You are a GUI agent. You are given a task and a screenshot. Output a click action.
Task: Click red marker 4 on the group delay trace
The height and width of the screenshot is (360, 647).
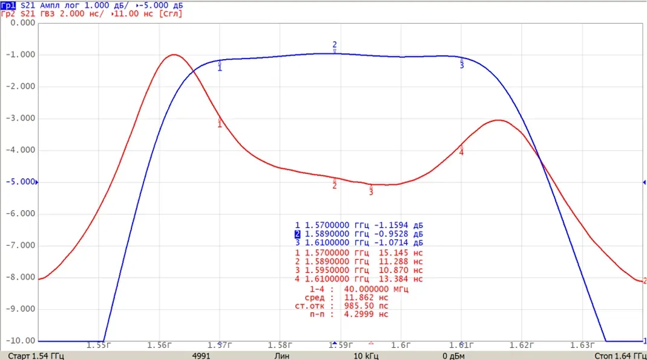461,150
